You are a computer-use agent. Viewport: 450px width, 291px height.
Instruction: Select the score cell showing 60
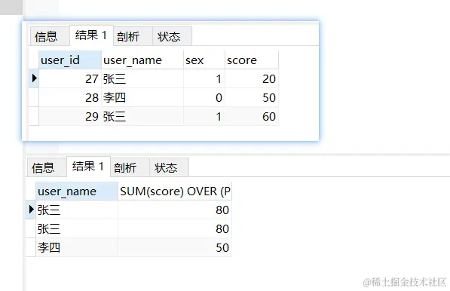[252, 116]
